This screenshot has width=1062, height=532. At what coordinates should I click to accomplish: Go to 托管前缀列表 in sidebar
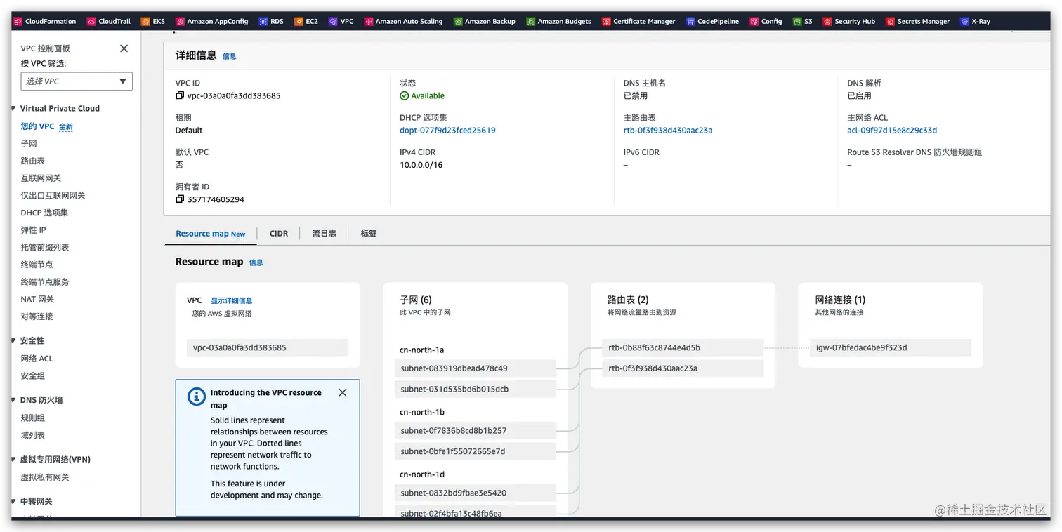[x=45, y=247]
